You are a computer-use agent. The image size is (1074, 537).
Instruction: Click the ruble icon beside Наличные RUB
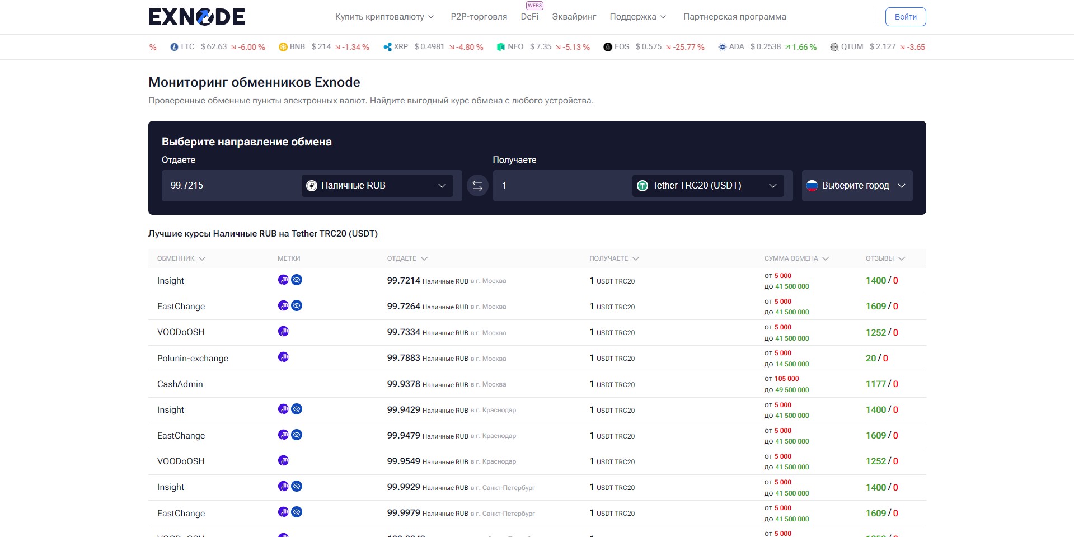coord(312,186)
